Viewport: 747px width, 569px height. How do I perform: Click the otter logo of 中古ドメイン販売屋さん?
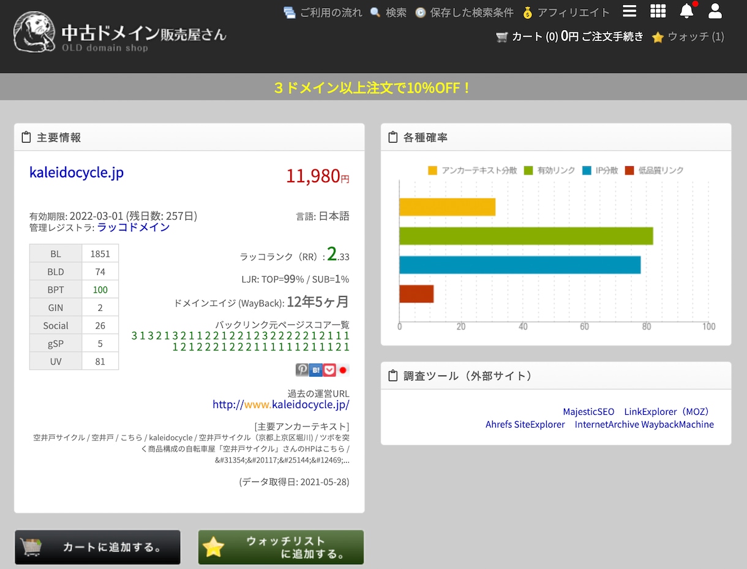[34, 33]
